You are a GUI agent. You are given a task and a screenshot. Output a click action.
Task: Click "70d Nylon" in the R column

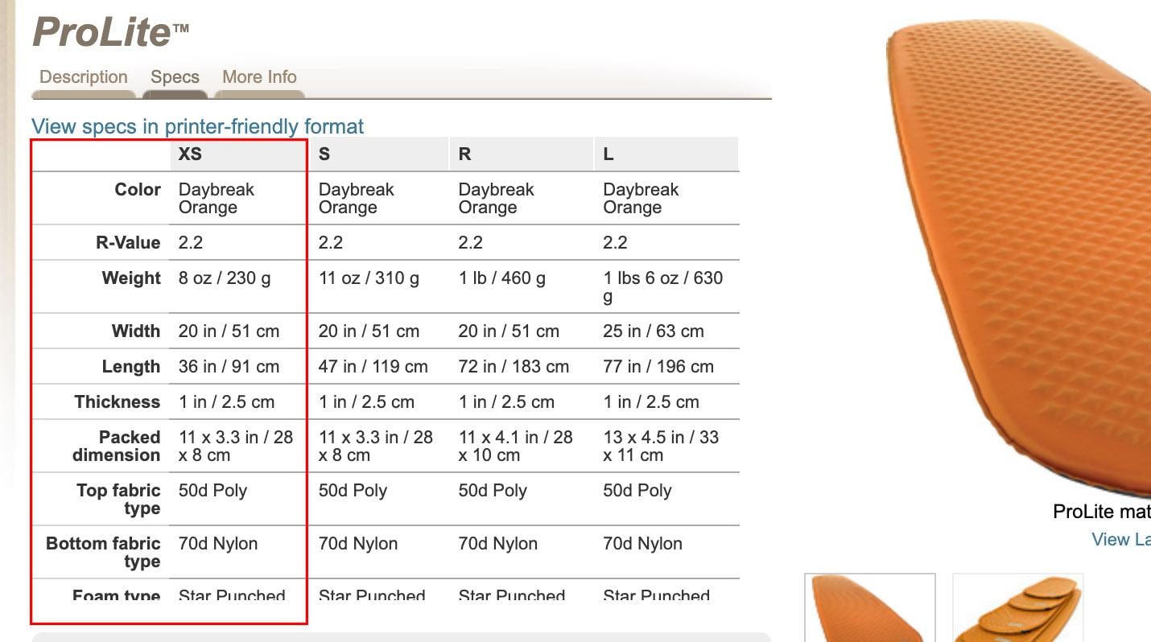(498, 544)
